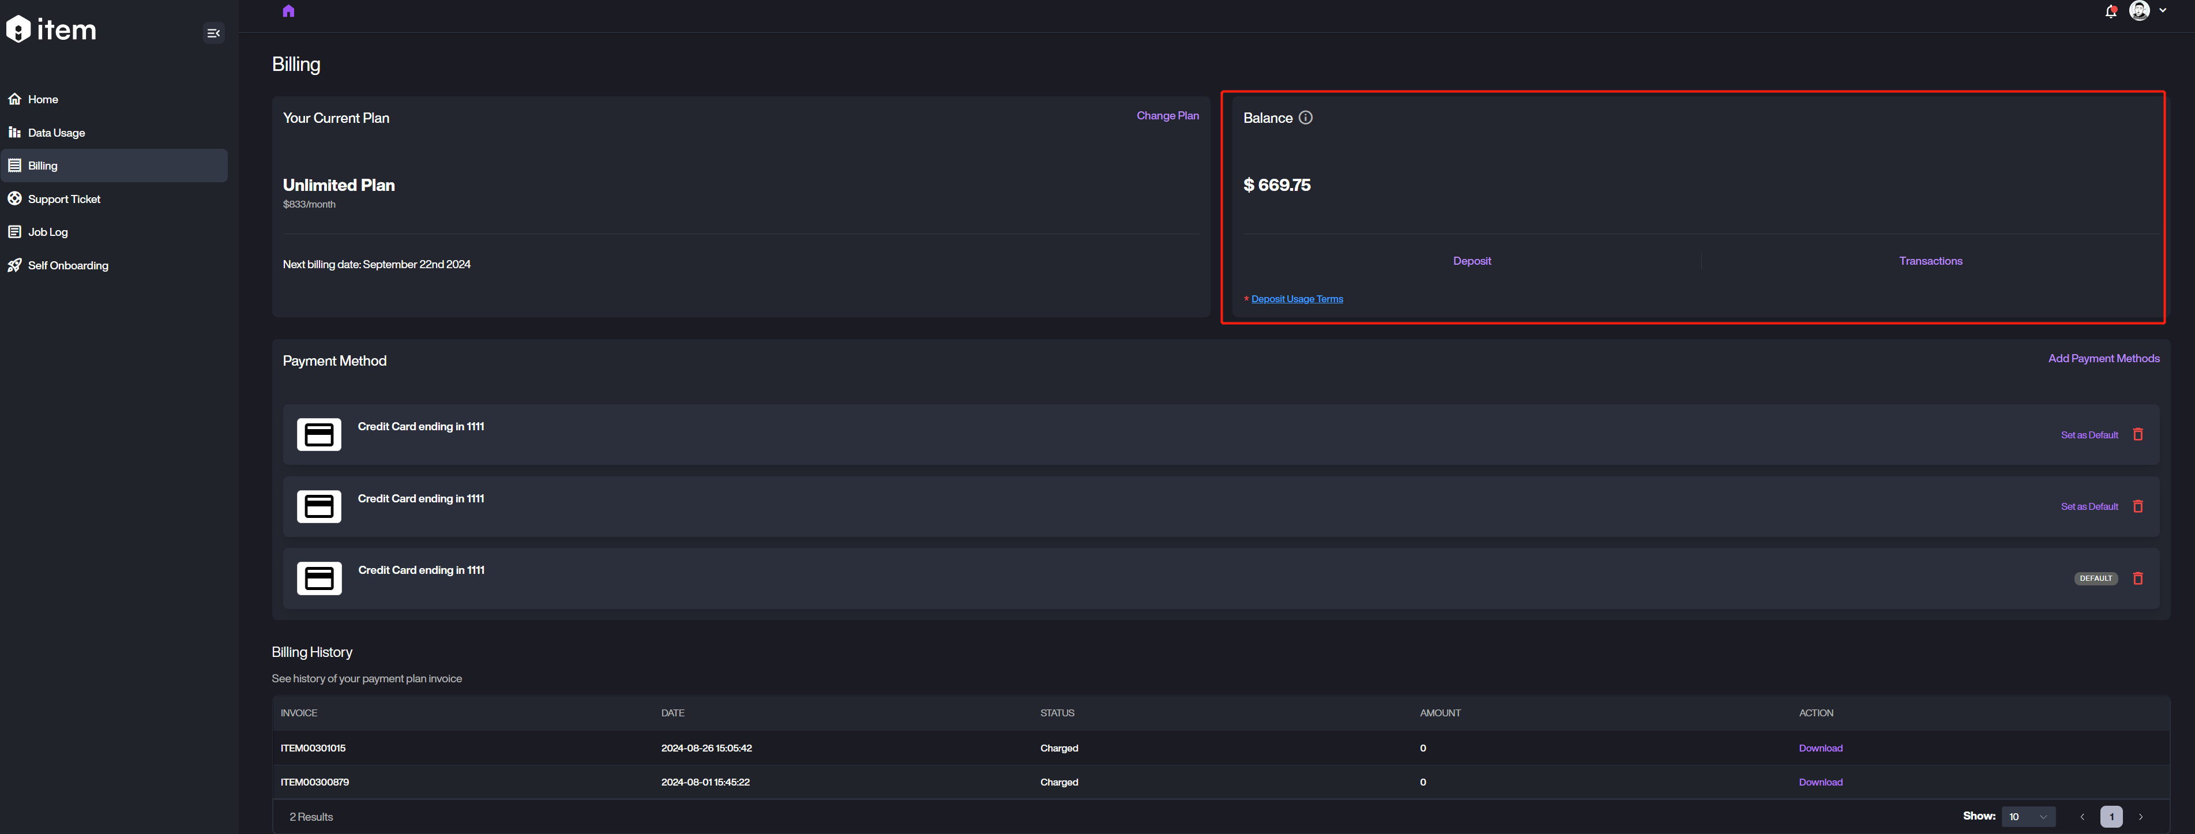Viewport: 2195px width, 834px height.
Task: Click the Change Plan link
Action: pyautogui.click(x=1167, y=116)
